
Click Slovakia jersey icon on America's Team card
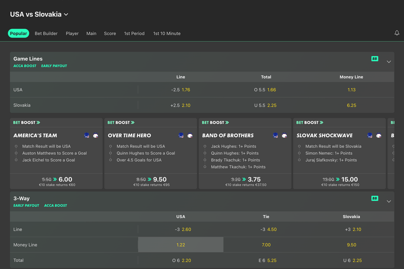tap(96, 135)
